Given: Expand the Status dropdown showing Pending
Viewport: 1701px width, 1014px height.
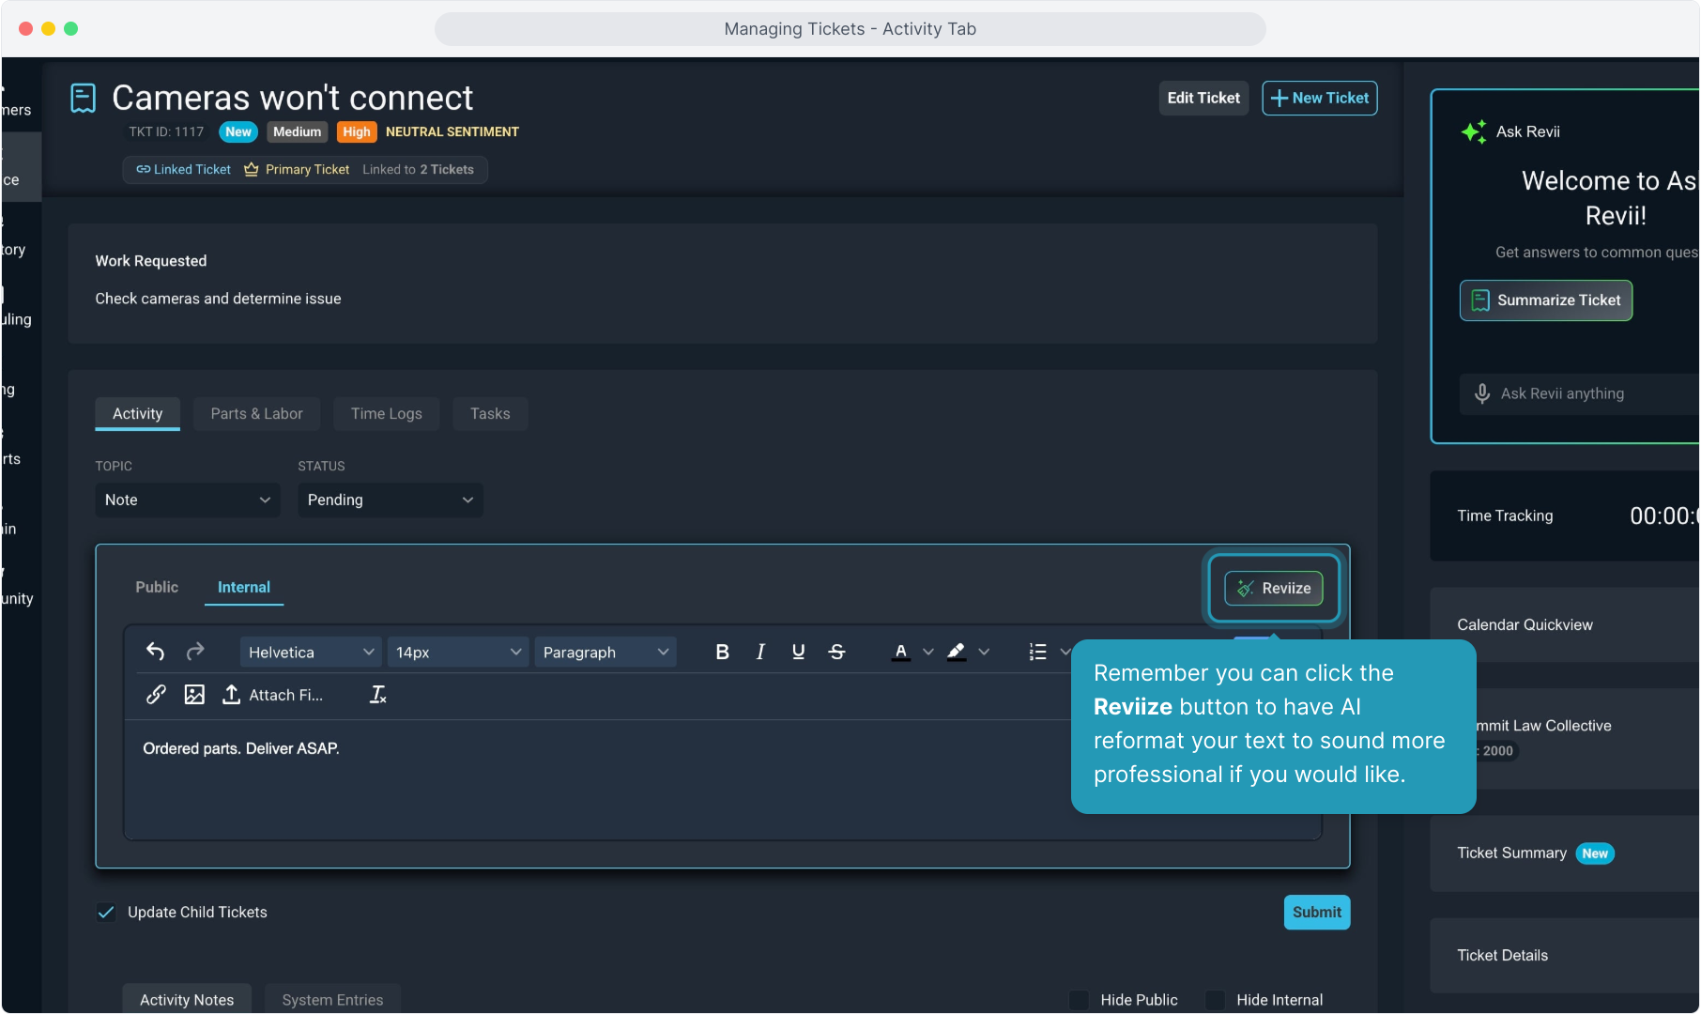Looking at the screenshot, I should 391,499.
